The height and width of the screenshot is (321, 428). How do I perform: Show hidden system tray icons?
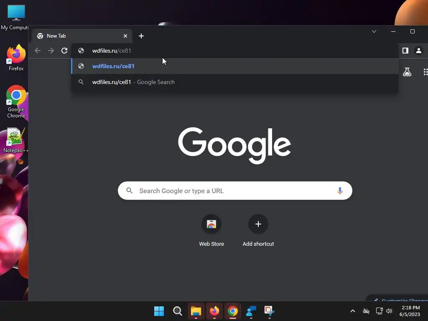(x=353, y=311)
